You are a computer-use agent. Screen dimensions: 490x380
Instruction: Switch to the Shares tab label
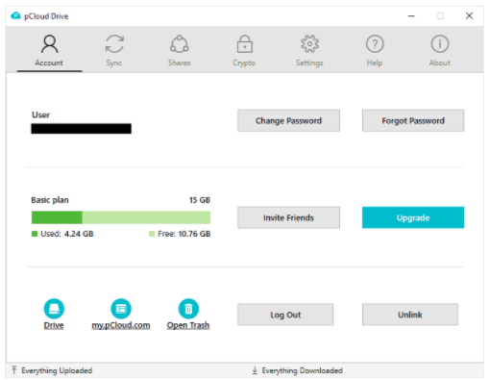180,63
